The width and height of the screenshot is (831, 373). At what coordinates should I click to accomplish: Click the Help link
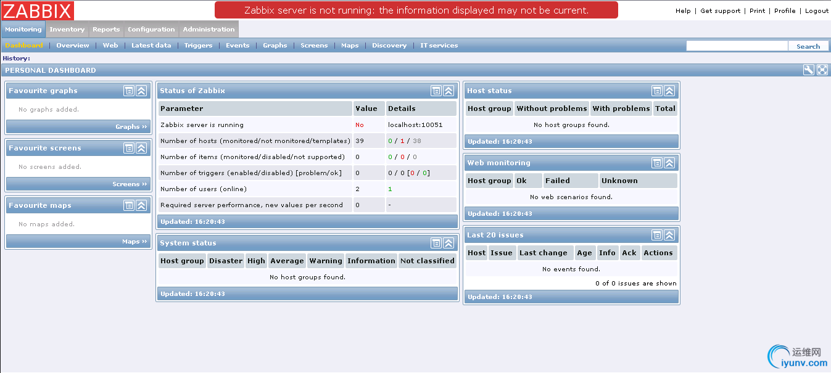[683, 11]
